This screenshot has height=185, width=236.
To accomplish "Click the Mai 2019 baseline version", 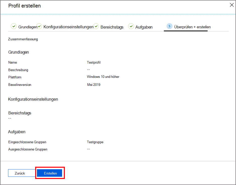I will (93, 85).
